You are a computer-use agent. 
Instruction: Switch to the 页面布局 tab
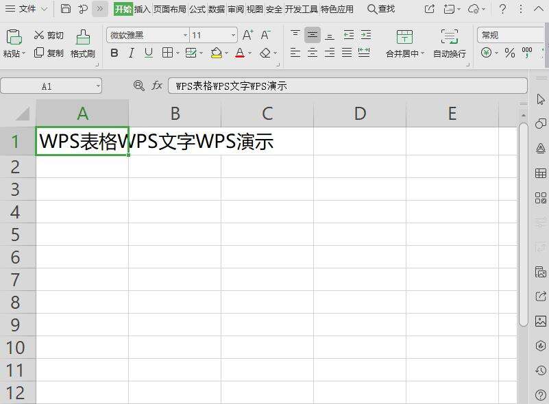tap(170, 9)
